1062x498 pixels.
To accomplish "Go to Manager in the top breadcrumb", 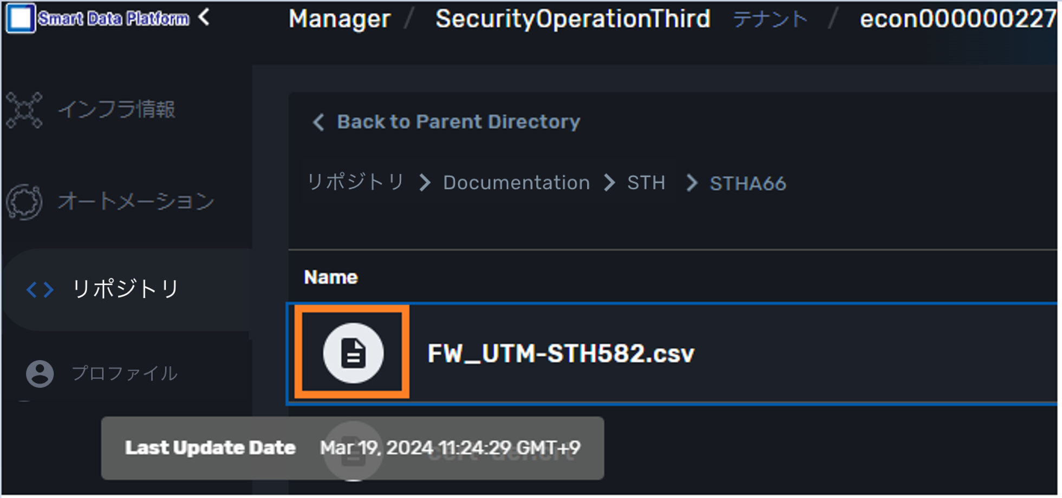I will click(340, 19).
